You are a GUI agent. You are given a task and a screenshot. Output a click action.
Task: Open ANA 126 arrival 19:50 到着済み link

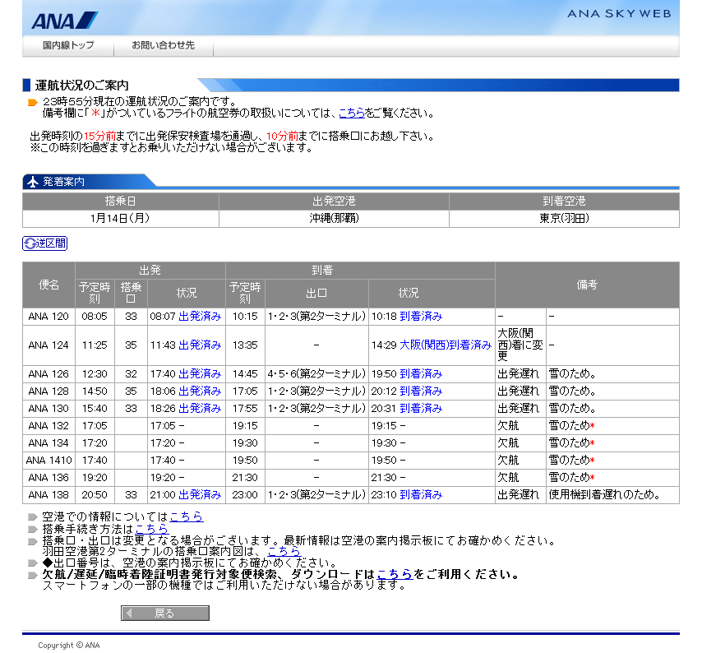[421, 373]
